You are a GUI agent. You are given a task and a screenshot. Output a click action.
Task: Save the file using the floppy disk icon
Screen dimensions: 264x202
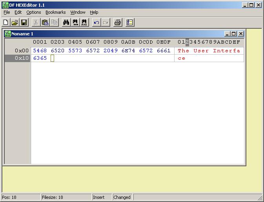pos(24,22)
